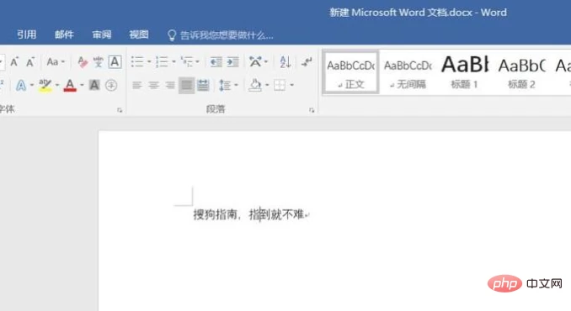The height and width of the screenshot is (311, 571).
Task: Click the Increase Indent icon
Action: 232,62
